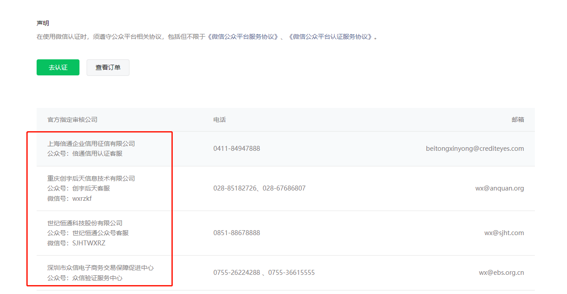Select email beitongxinyong@crediteyes.com
Image resolution: width=567 pixels, height=294 pixels.
[475, 149]
